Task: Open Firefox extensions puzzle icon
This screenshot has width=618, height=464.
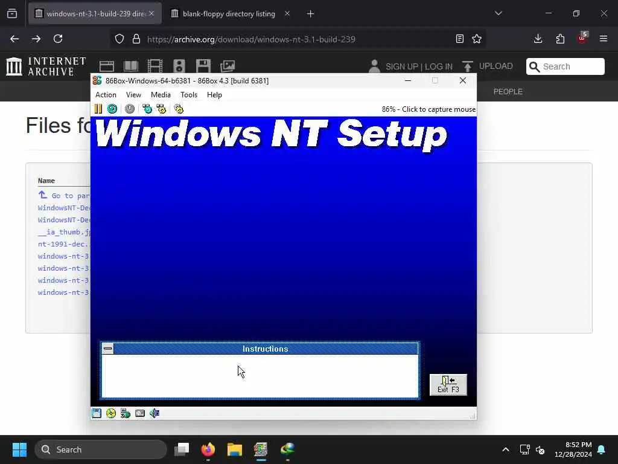Action: point(560,39)
